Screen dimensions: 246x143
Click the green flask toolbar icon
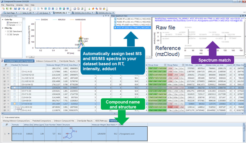[89, 9]
